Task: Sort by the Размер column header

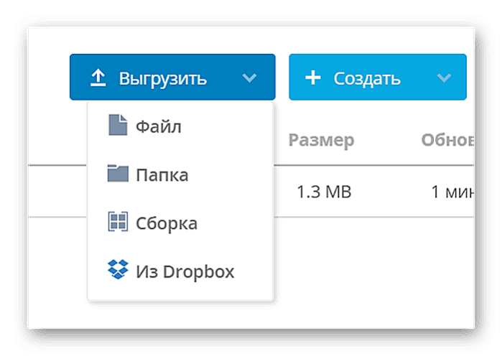Action: click(x=321, y=141)
